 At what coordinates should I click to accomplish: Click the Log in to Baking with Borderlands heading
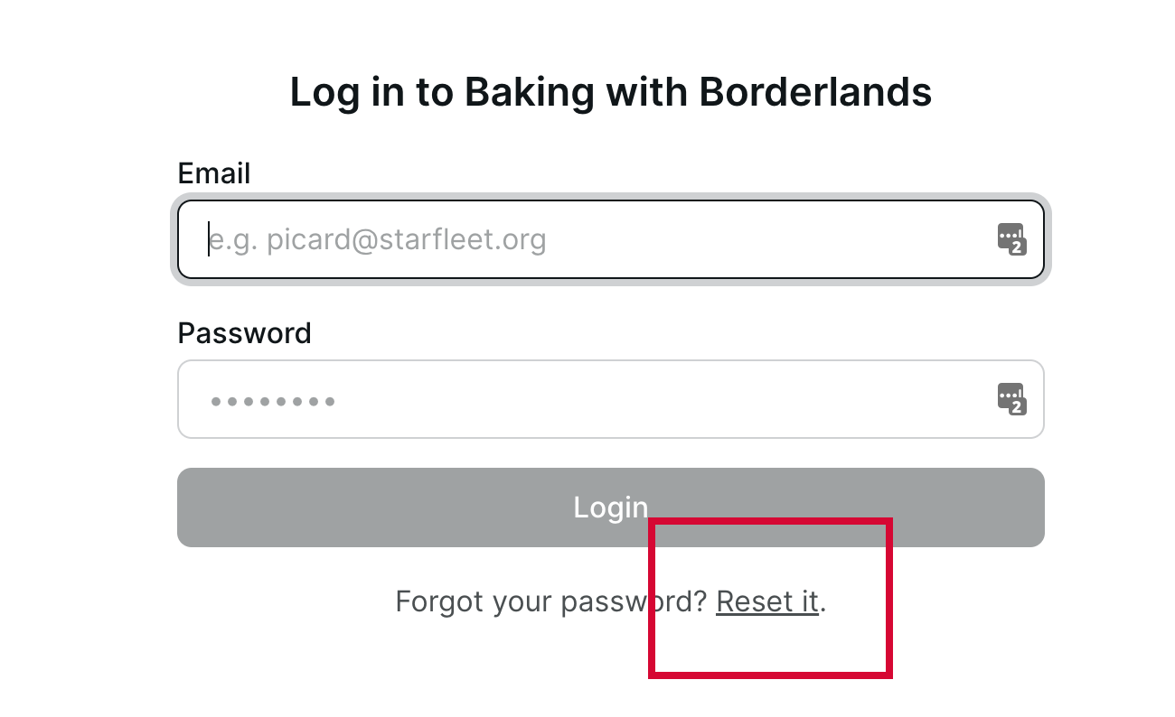[x=611, y=92]
